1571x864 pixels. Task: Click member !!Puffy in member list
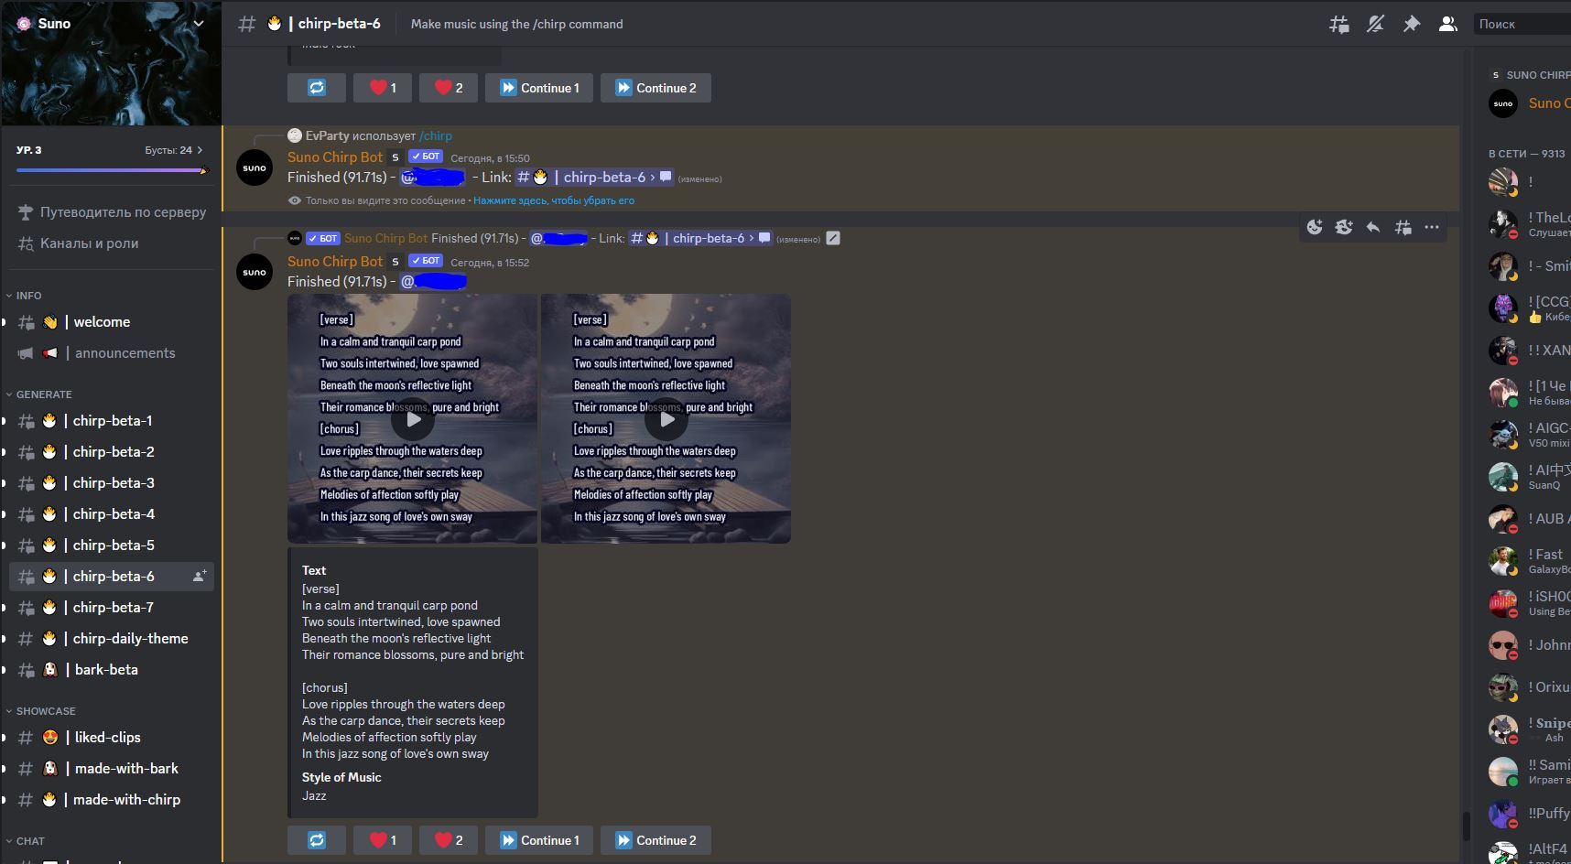click(x=1527, y=814)
